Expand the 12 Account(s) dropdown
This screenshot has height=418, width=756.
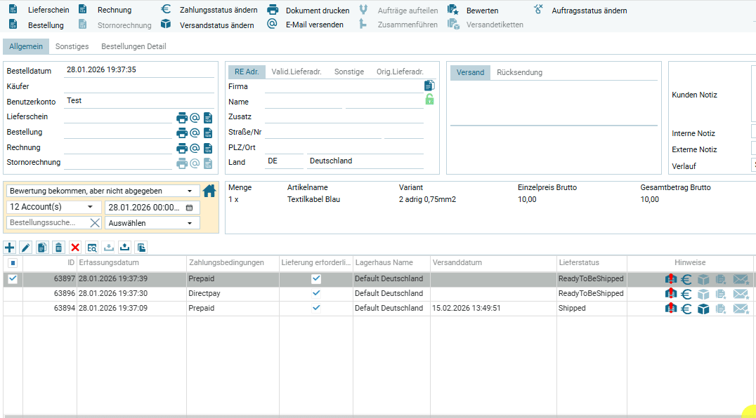pyautogui.click(x=53, y=207)
